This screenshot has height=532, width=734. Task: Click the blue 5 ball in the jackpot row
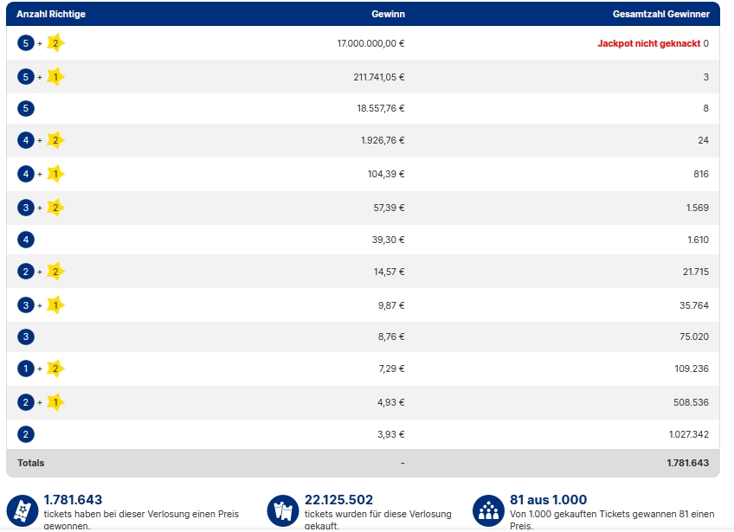26,43
